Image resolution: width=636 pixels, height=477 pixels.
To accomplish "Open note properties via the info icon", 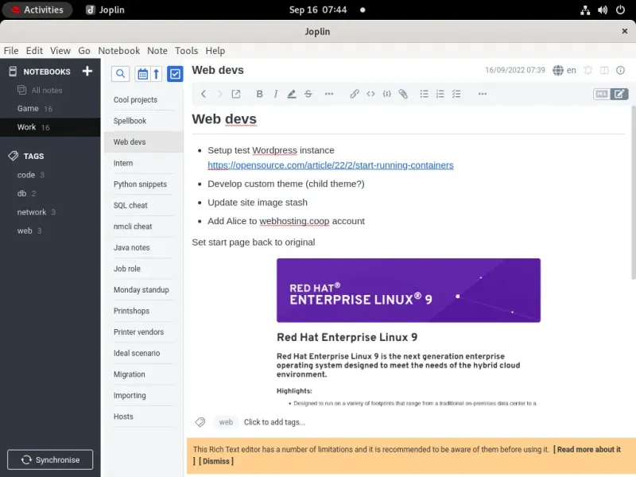I will point(619,70).
